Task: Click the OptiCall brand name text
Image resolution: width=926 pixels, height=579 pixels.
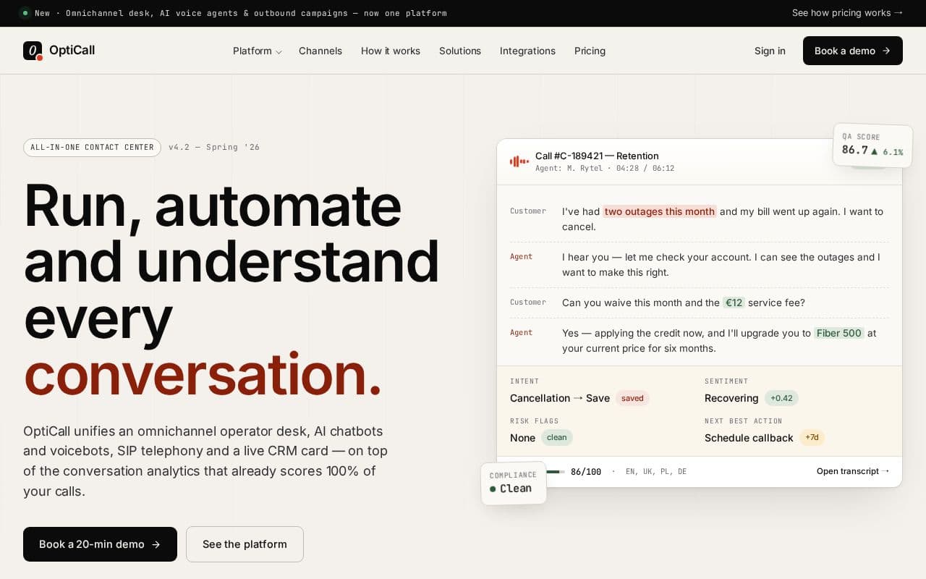Action: [72, 51]
